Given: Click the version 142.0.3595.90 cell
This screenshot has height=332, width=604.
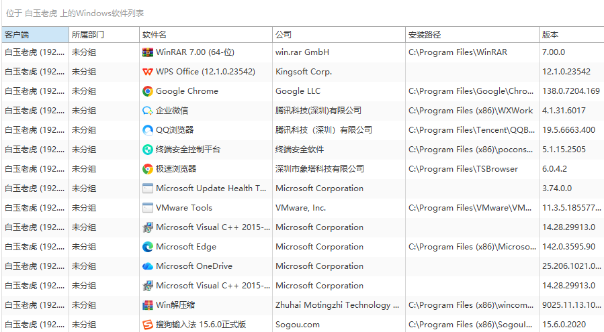Looking at the screenshot, I should [568, 247].
